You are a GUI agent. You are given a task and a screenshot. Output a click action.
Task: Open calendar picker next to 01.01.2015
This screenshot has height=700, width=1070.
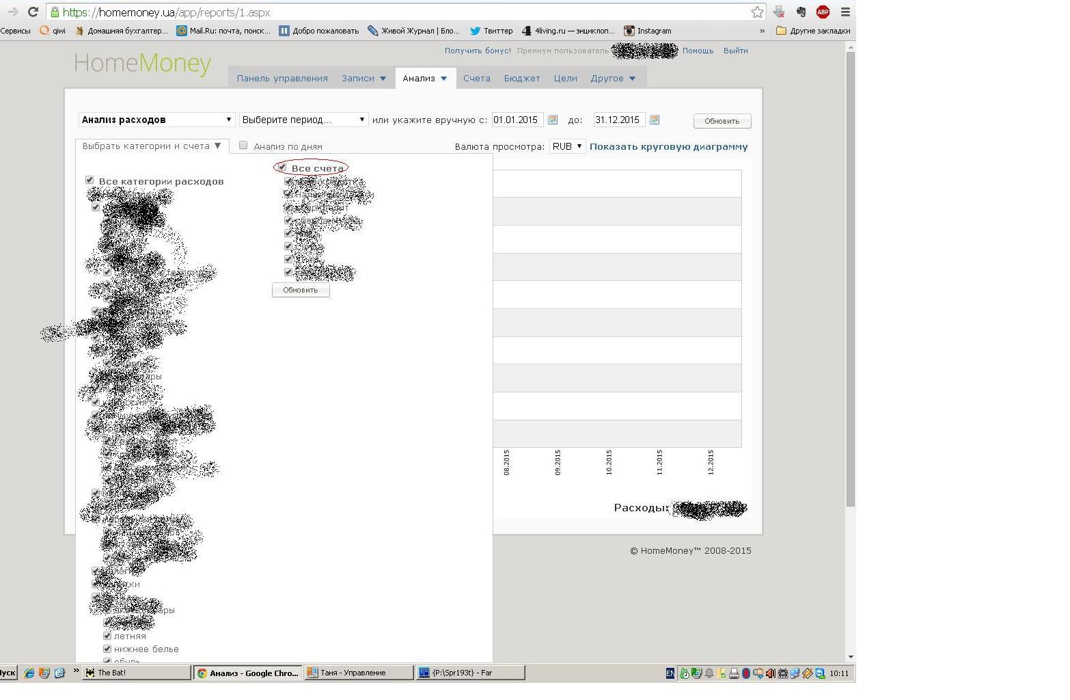pyautogui.click(x=553, y=120)
